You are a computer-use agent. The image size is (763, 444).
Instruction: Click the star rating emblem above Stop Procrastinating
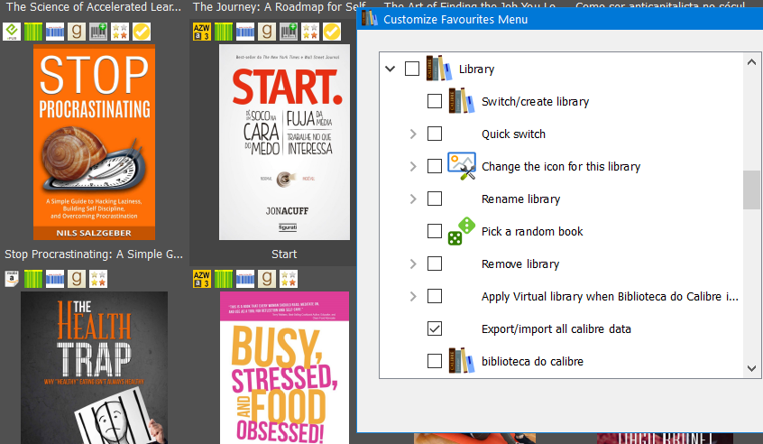(120, 32)
